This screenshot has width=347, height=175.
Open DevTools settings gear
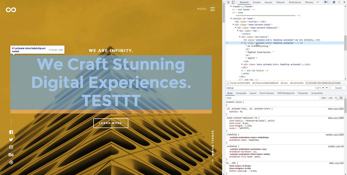(334, 2)
